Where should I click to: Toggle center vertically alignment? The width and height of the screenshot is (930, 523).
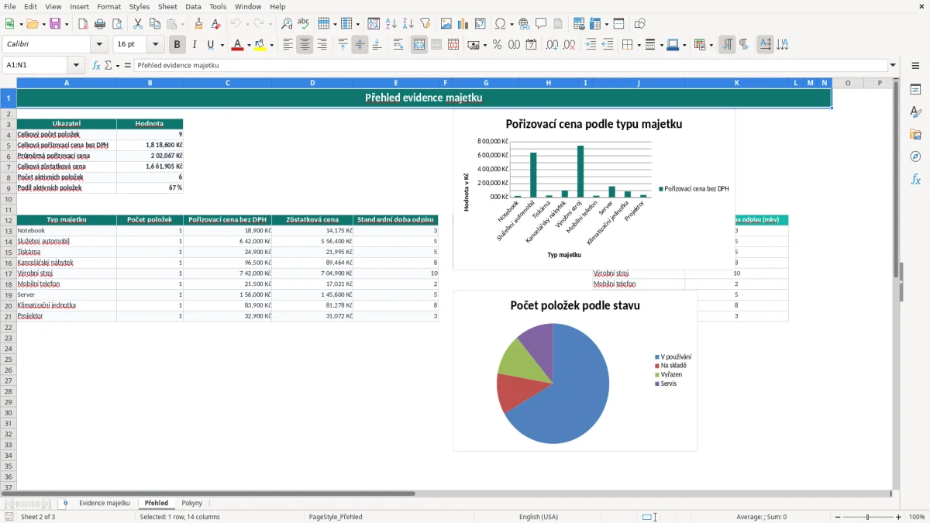(x=360, y=45)
